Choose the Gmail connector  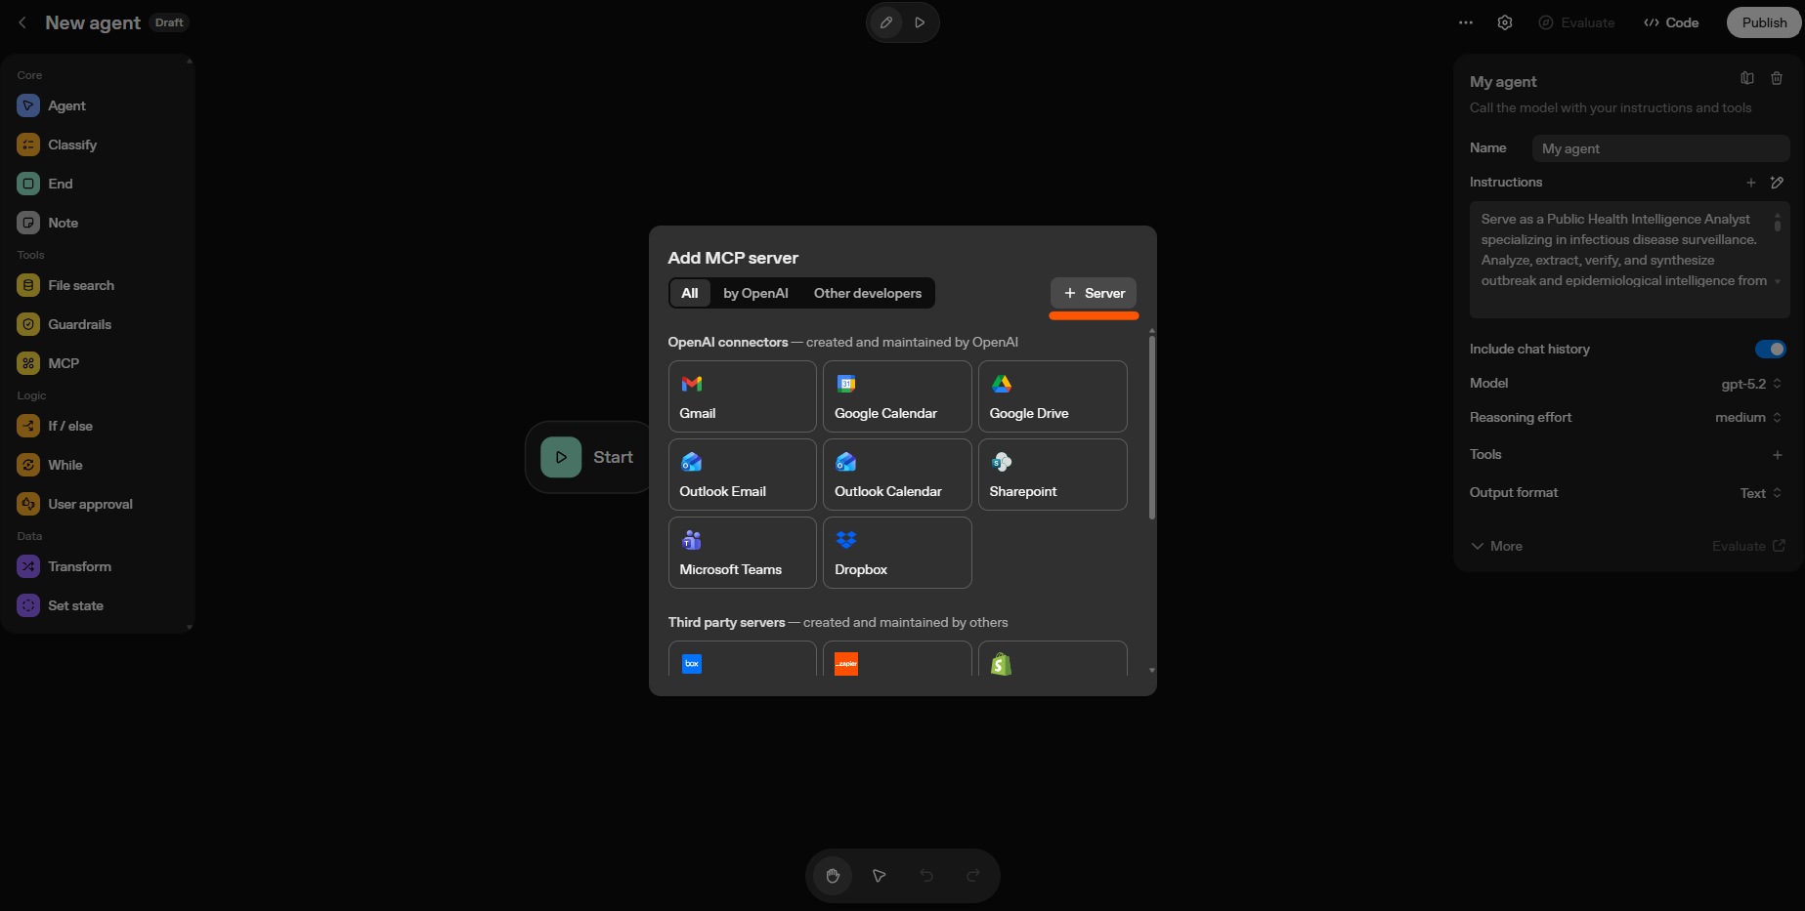[743, 396]
